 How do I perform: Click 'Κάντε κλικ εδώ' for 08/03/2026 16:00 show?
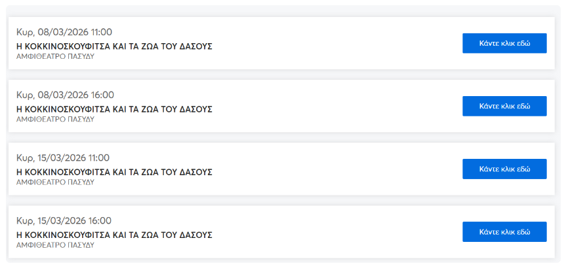[504, 106]
